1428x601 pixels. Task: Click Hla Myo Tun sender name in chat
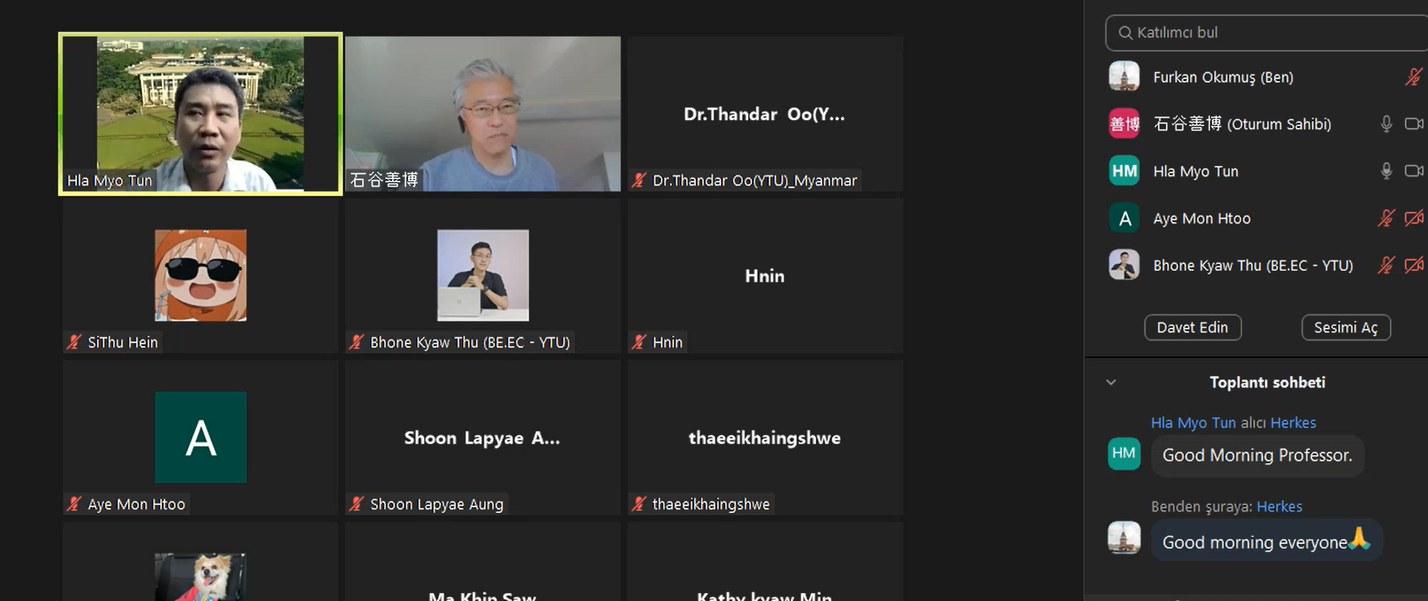1193,422
